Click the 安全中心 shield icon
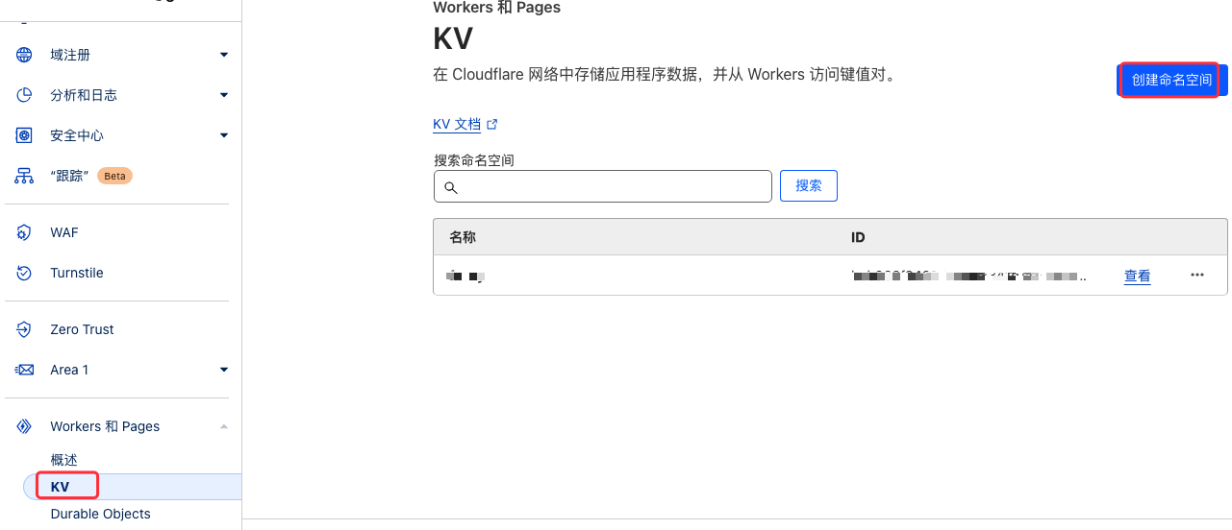The width and height of the screenshot is (1232, 530). (24, 135)
